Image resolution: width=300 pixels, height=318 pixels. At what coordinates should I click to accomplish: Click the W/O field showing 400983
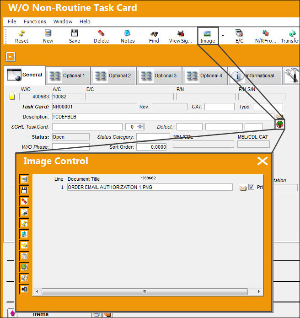(x=34, y=97)
